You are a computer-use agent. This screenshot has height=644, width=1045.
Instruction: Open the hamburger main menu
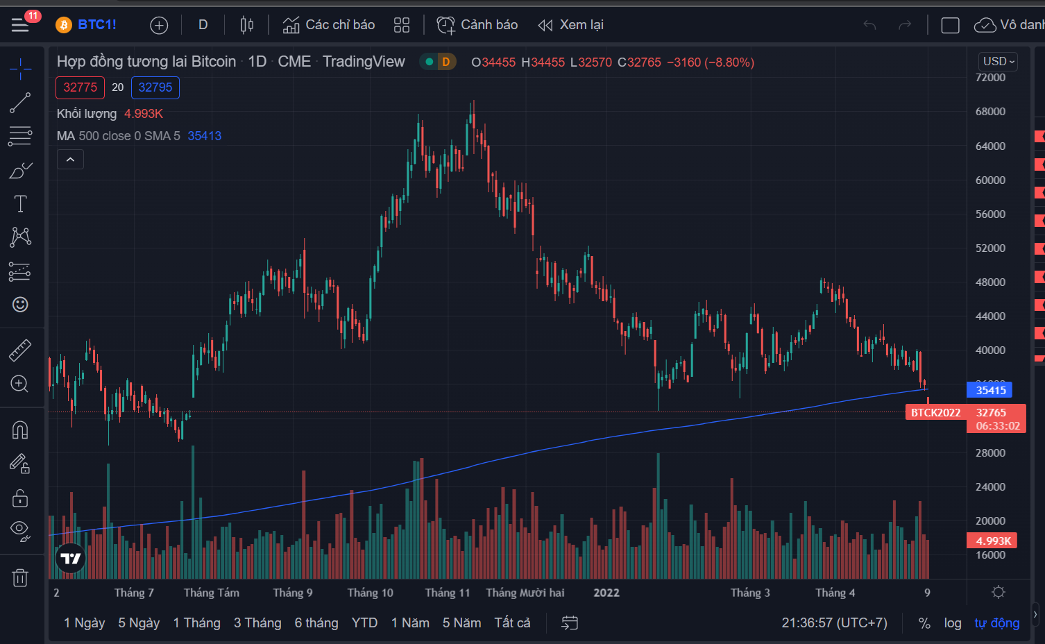(20, 25)
